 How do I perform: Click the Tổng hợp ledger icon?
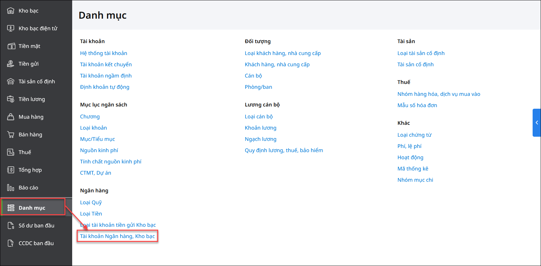[x=11, y=170]
